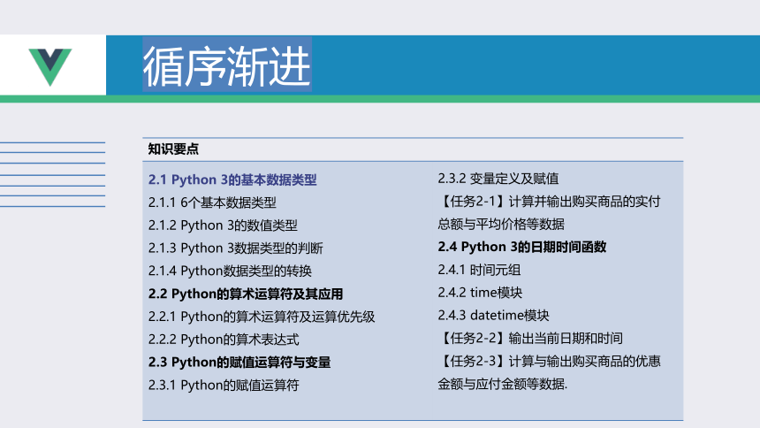Image resolution: width=760 pixels, height=428 pixels.
Task: Click line 2.1.3 Python 3数据类型的判断
Action: click(236, 248)
